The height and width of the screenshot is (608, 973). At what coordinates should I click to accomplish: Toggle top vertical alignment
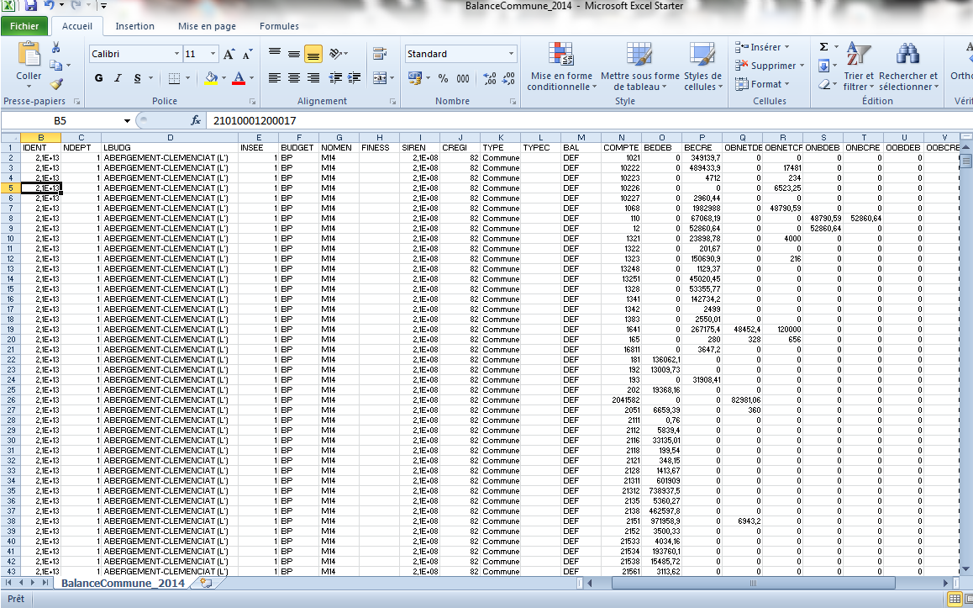[274, 54]
